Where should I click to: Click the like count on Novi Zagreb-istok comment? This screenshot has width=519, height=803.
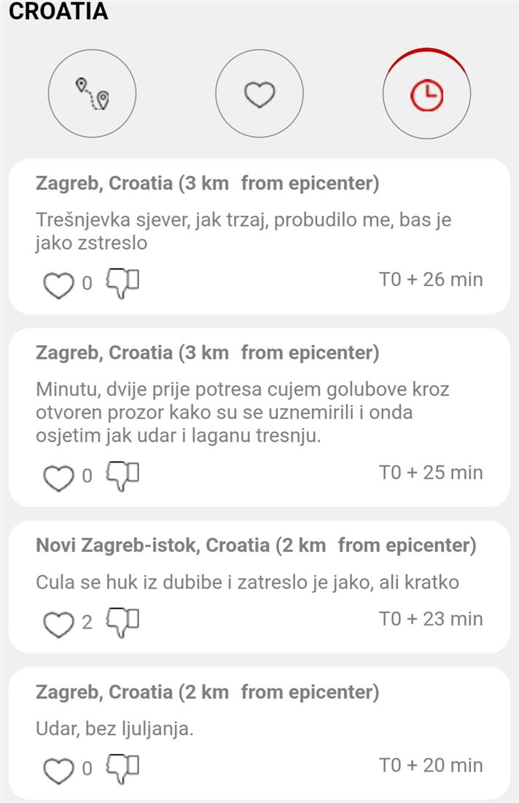pyautogui.click(x=87, y=623)
